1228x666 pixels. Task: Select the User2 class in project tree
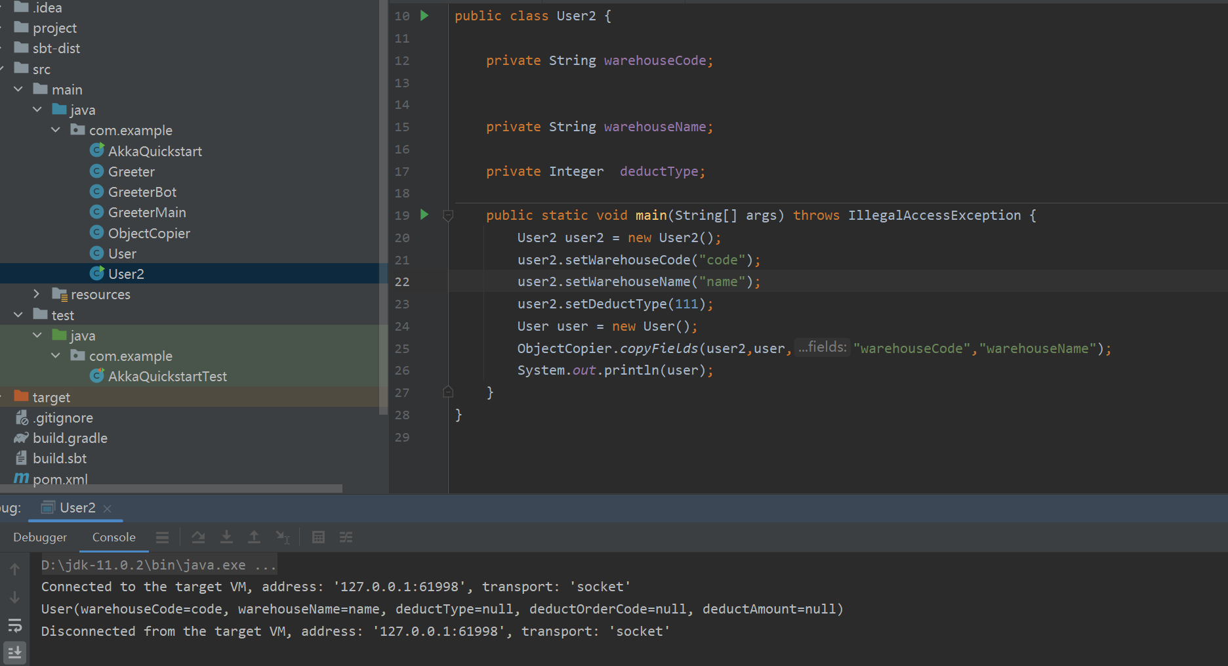tap(117, 274)
